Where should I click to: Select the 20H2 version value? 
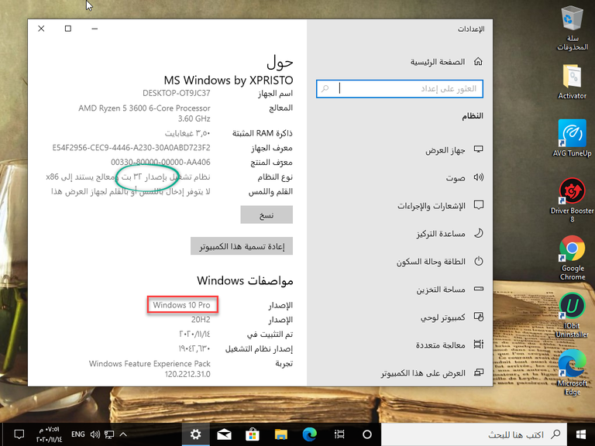pos(201,320)
